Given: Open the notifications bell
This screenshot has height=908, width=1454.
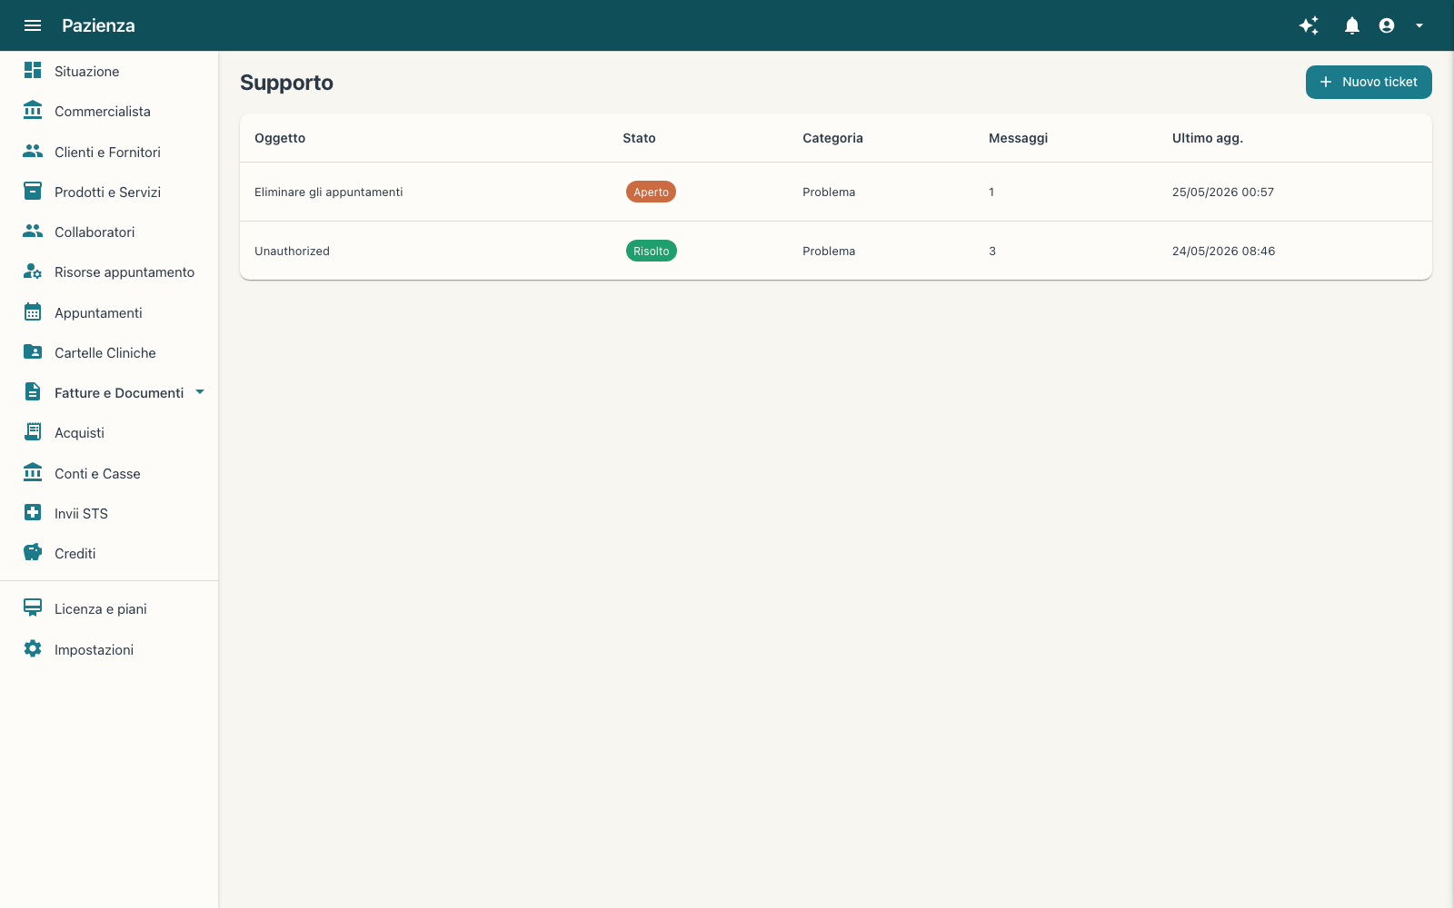Looking at the screenshot, I should [1352, 25].
